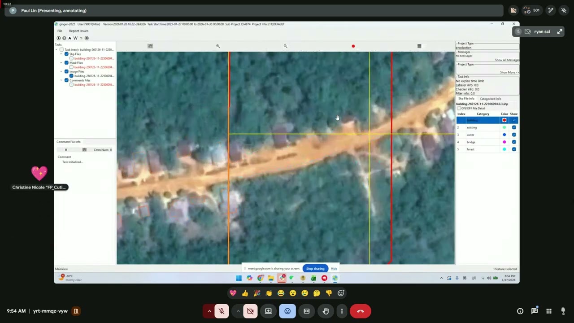Viewport: 574px width, 323px height.
Task: Click the Windows Start button in shared taskbar
Action: pos(239,278)
